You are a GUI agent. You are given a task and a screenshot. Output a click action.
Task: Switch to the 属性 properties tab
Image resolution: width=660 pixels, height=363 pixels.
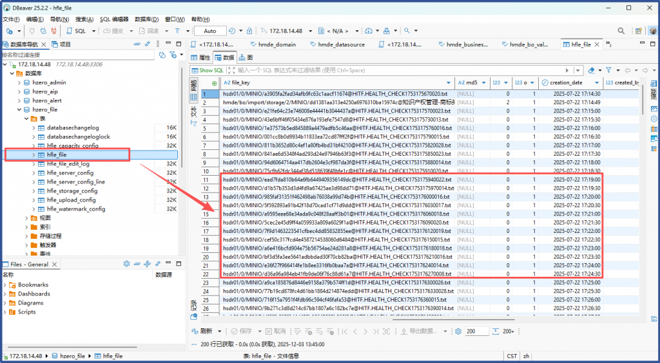coord(200,57)
